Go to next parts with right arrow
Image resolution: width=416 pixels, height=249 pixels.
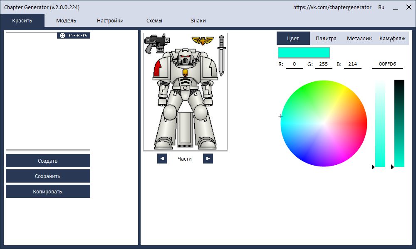208,159
